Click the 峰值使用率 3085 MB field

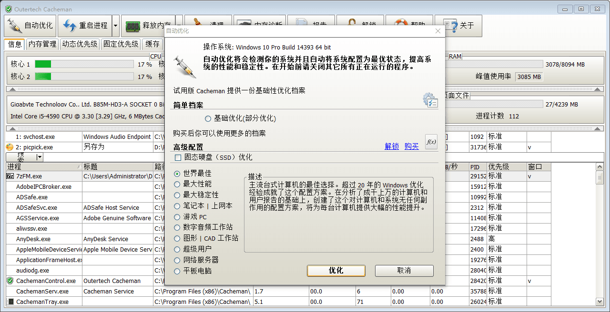tap(529, 77)
